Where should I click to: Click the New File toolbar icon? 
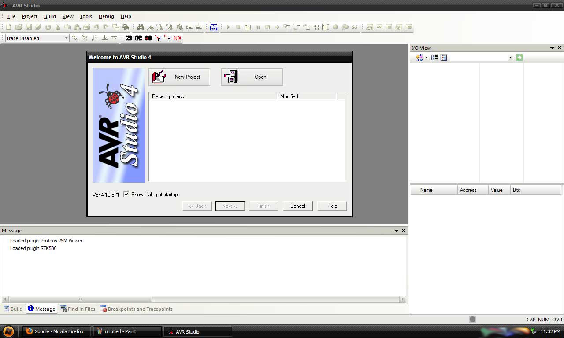[8, 27]
